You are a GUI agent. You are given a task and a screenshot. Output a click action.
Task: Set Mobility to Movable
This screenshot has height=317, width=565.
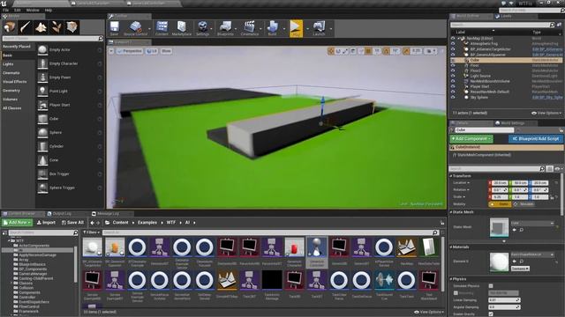[524, 204]
